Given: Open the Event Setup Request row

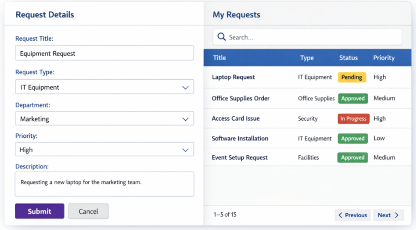Looking at the screenshot, I should coord(308,157).
